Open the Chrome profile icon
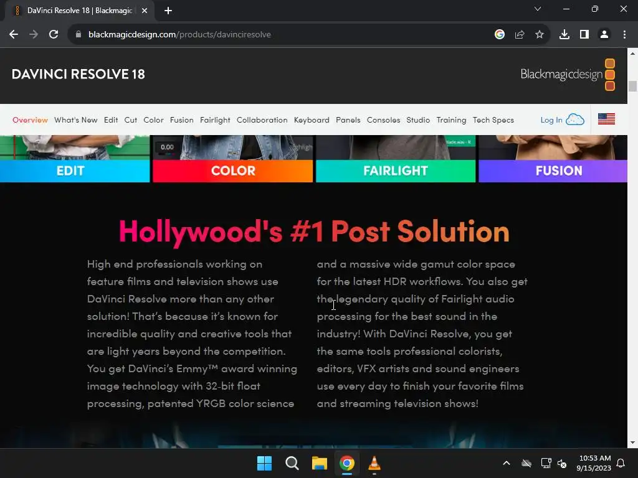The width and height of the screenshot is (638, 478). point(604,35)
